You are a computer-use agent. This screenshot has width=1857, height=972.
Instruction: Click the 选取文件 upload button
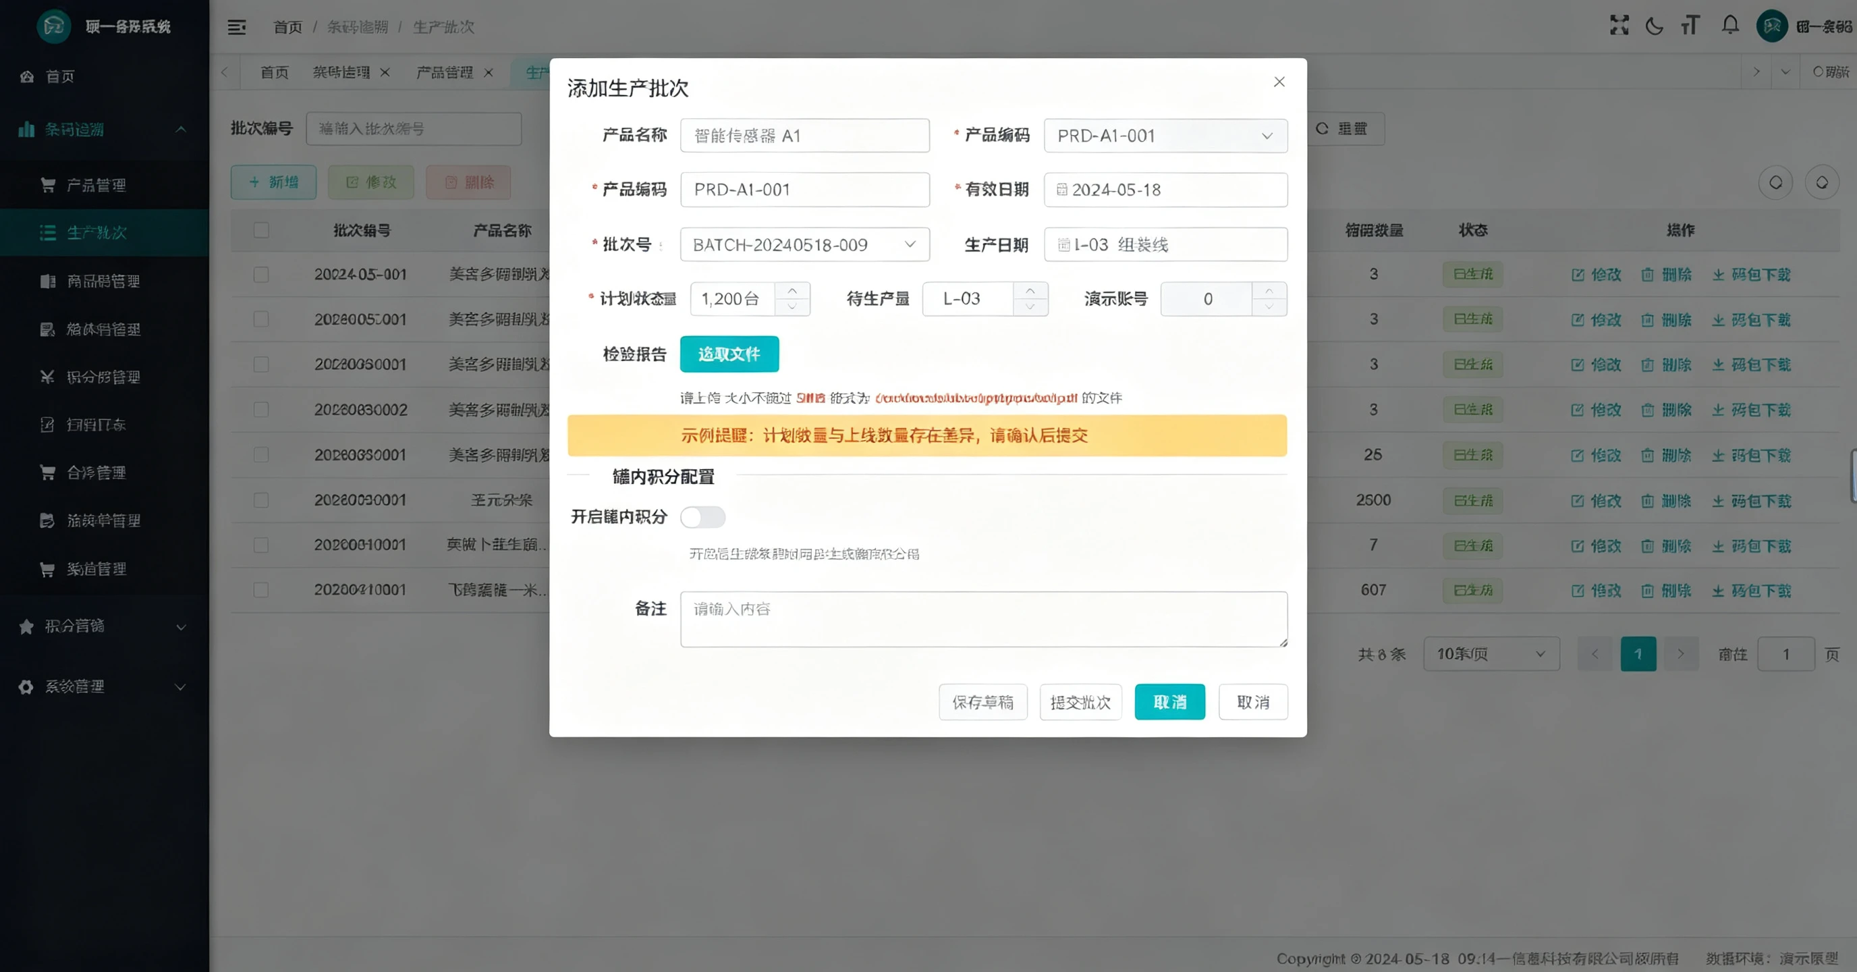[729, 354]
